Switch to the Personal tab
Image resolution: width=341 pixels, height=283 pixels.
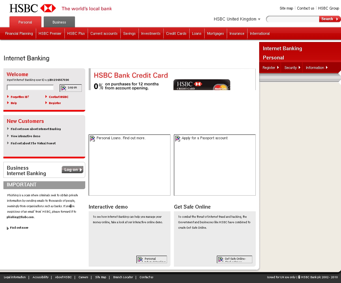point(25,22)
